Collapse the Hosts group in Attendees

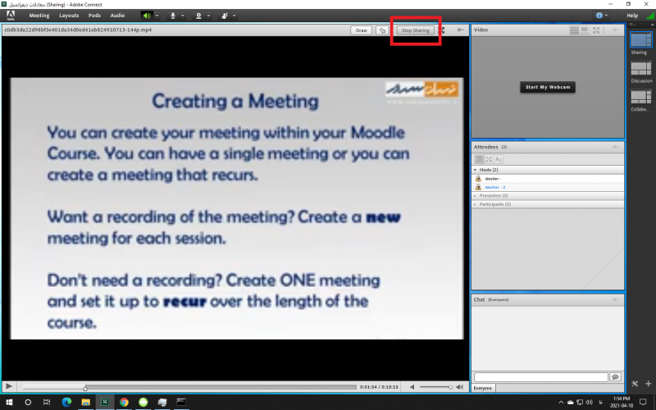tap(476, 170)
